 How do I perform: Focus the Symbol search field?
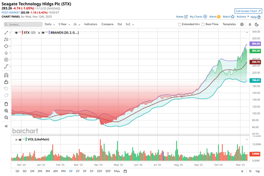pos(23,25)
